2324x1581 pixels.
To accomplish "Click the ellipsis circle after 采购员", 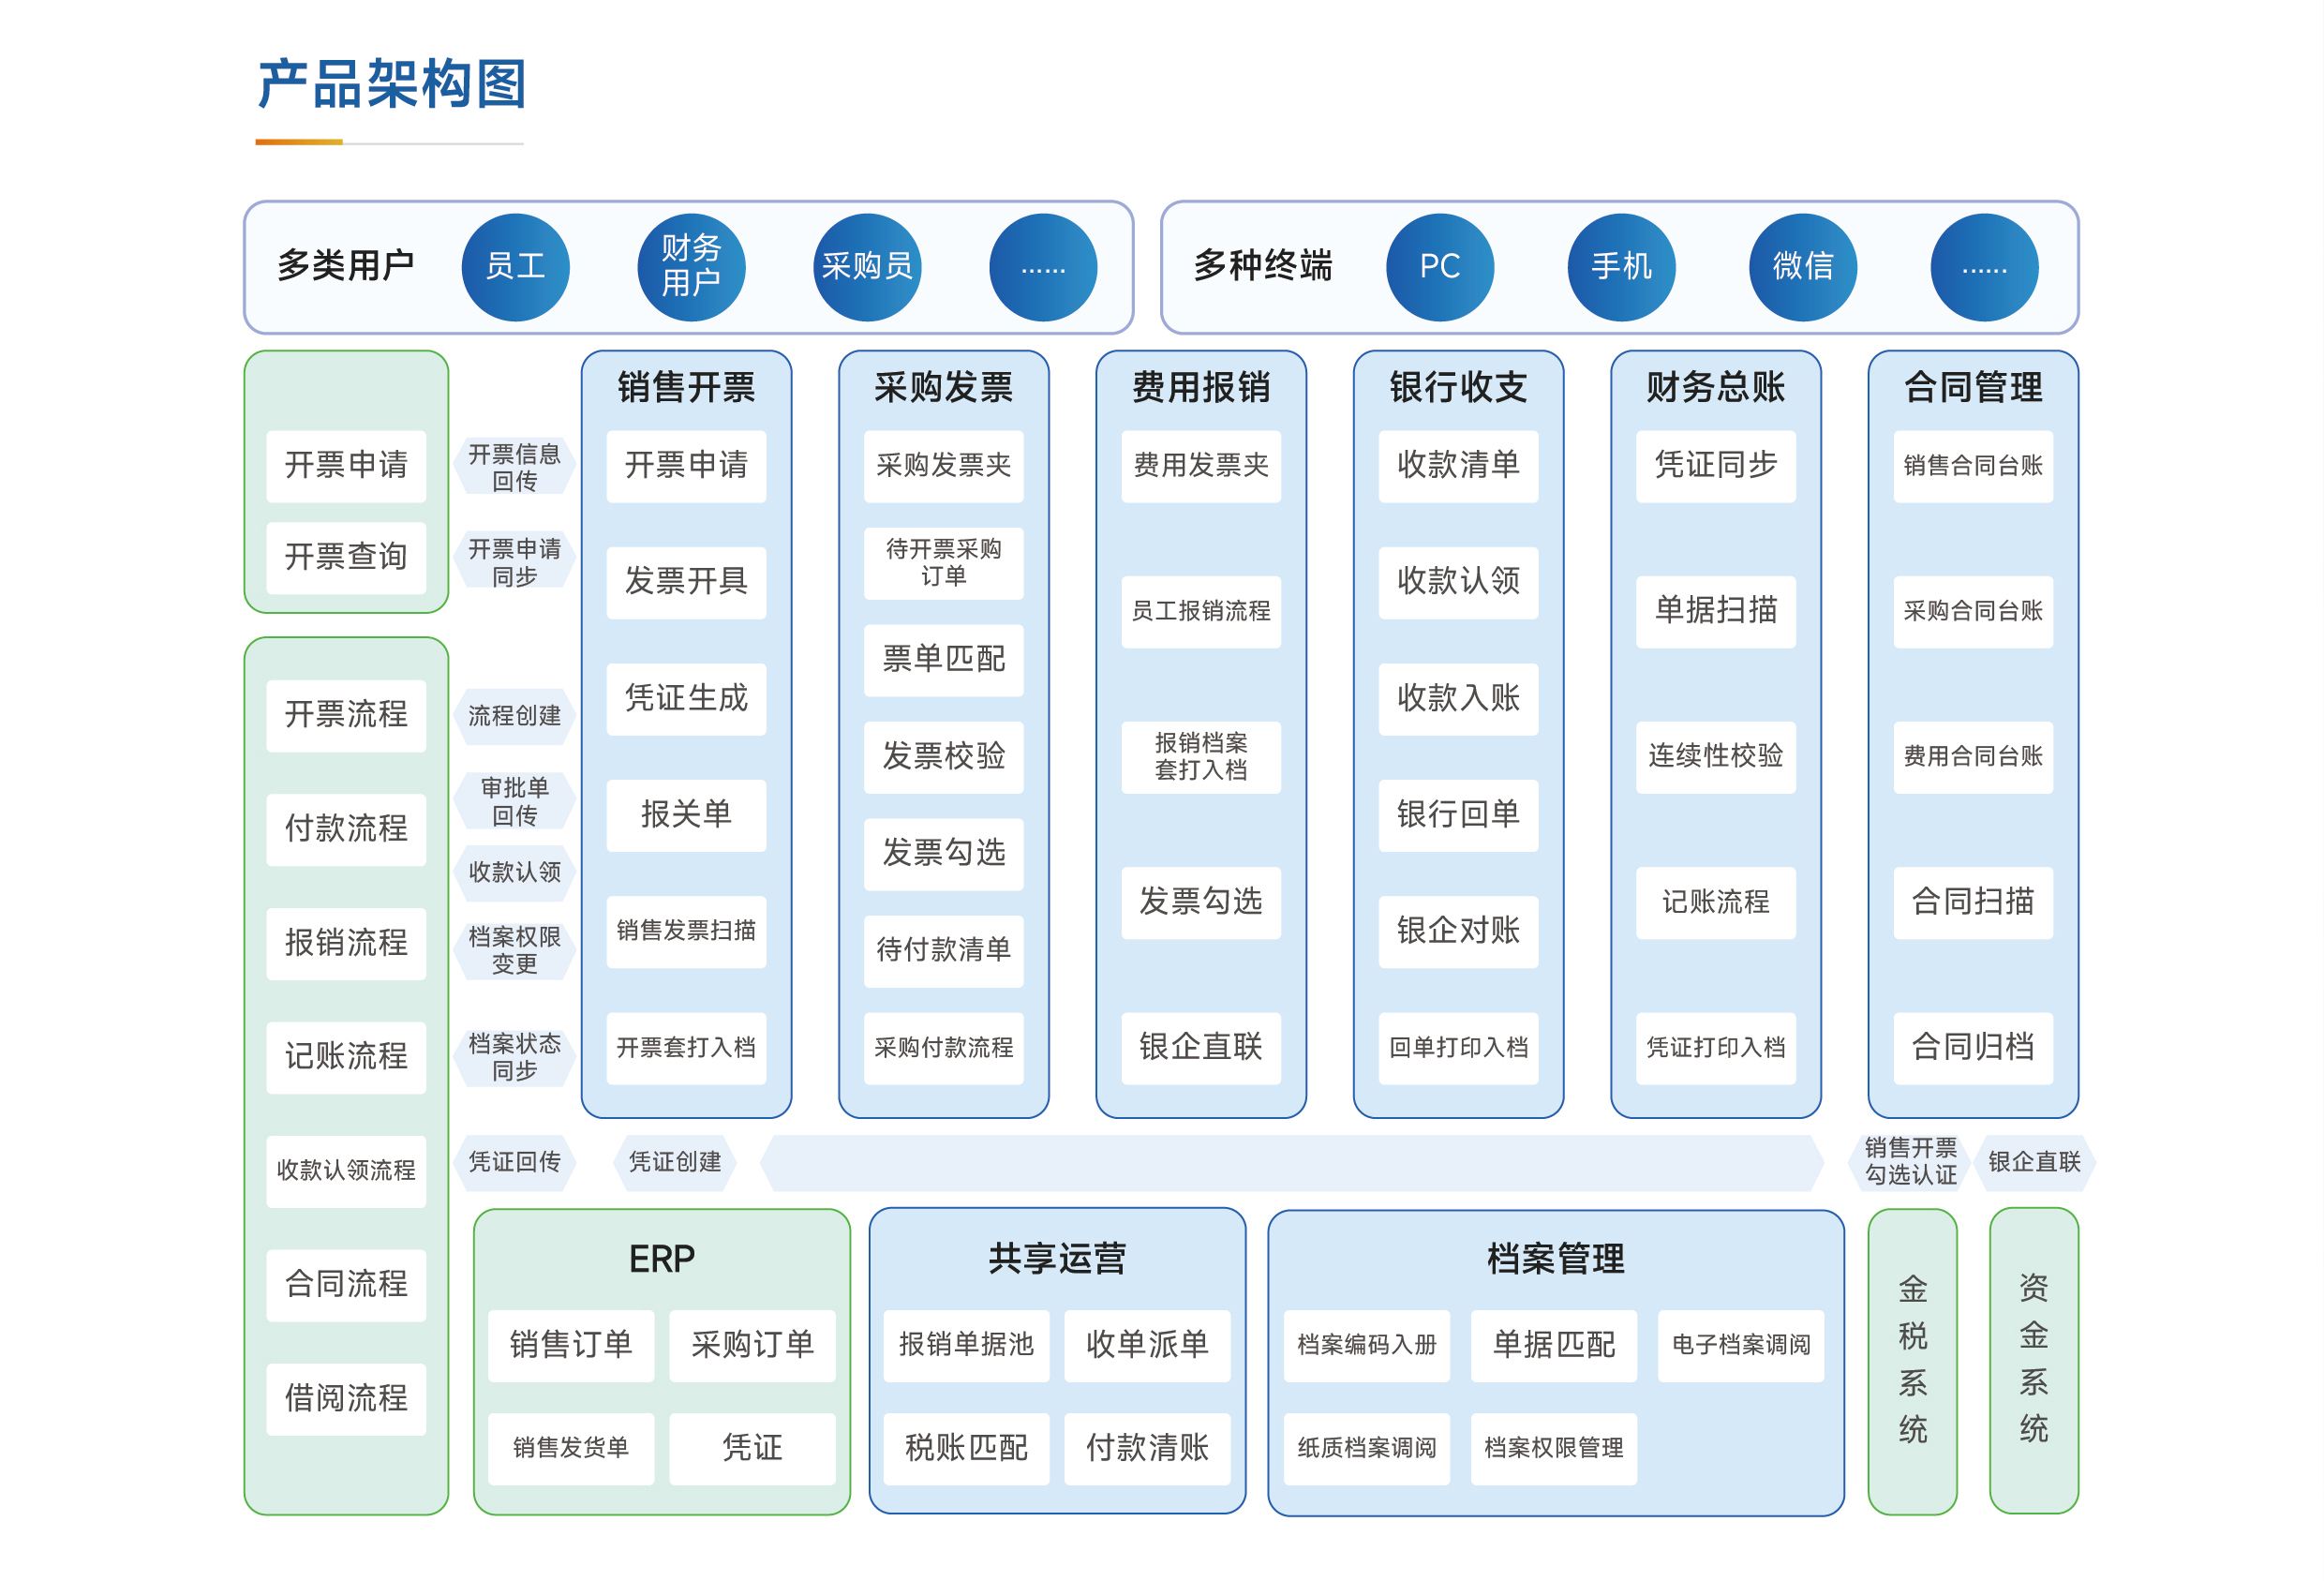I will 1043,267.
